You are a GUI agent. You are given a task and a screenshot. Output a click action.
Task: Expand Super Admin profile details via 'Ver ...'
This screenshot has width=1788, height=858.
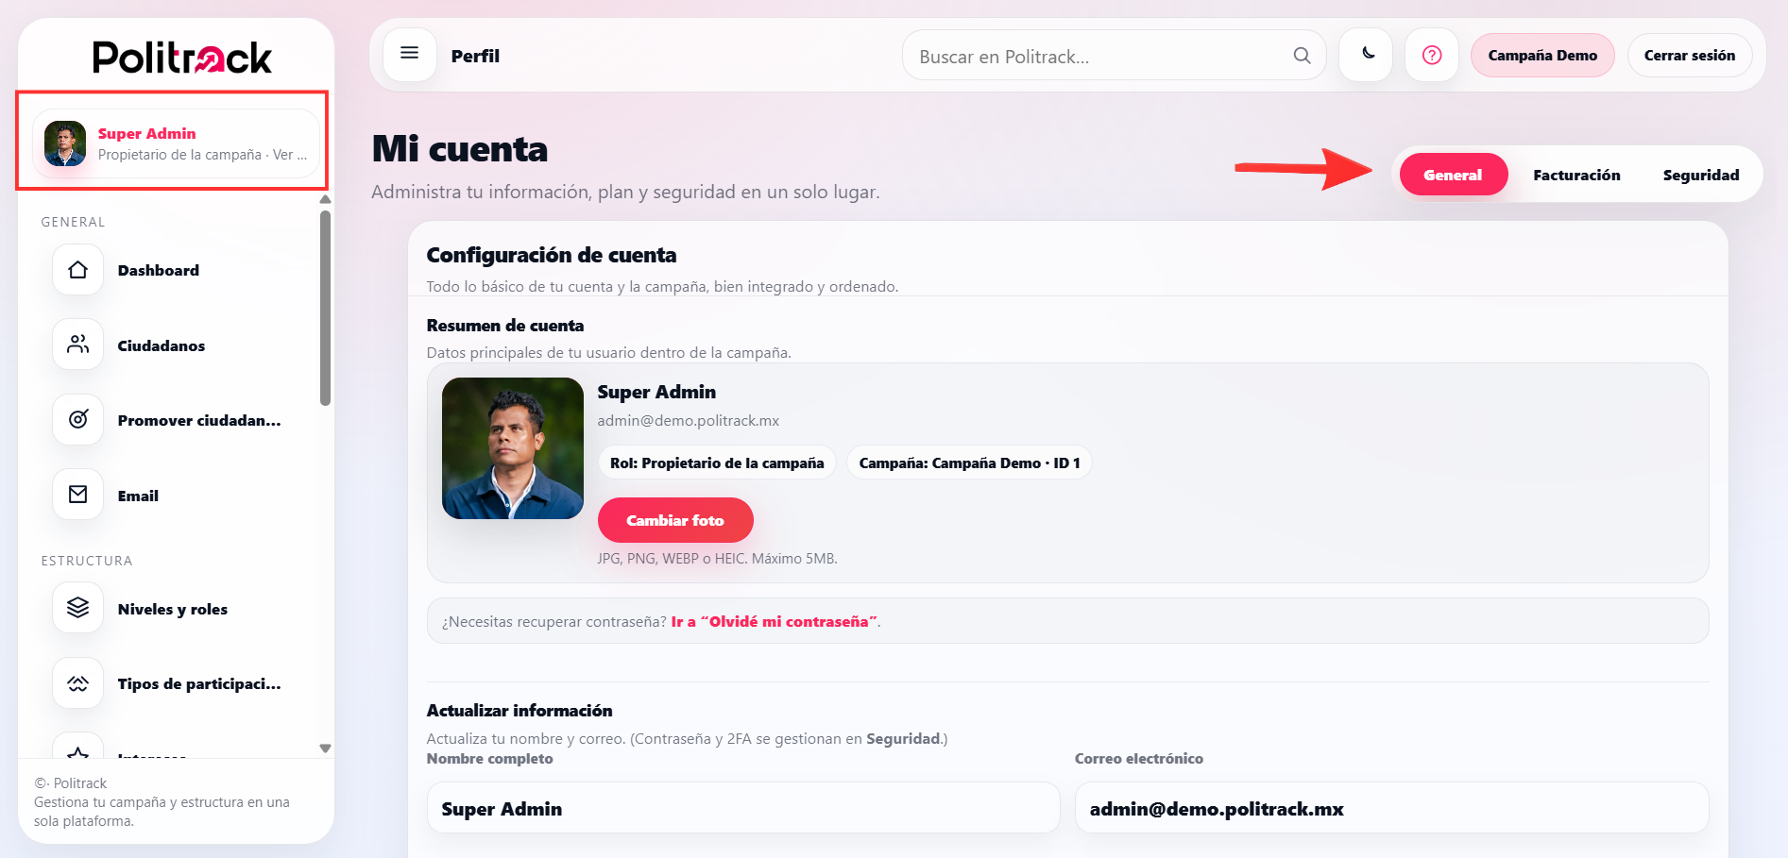[291, 154]
